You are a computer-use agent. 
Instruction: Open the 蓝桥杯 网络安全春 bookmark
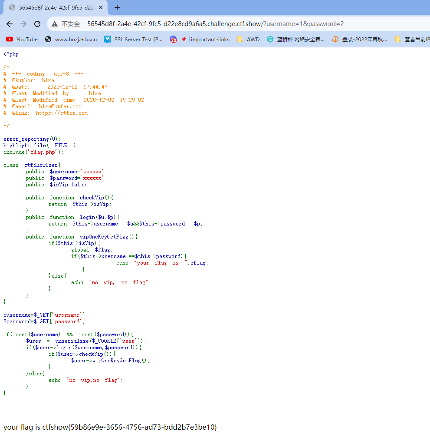[296, 40]
